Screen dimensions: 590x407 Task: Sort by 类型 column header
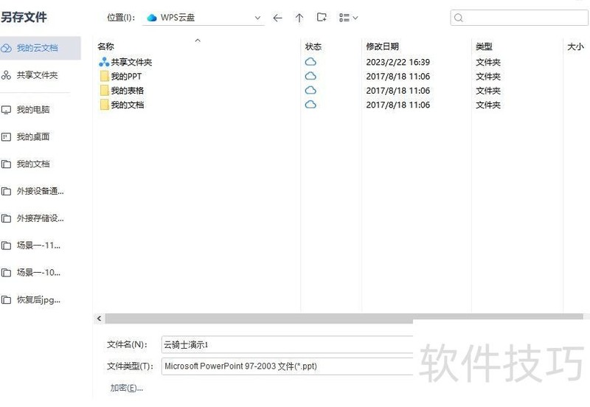(x=484, y=46)
